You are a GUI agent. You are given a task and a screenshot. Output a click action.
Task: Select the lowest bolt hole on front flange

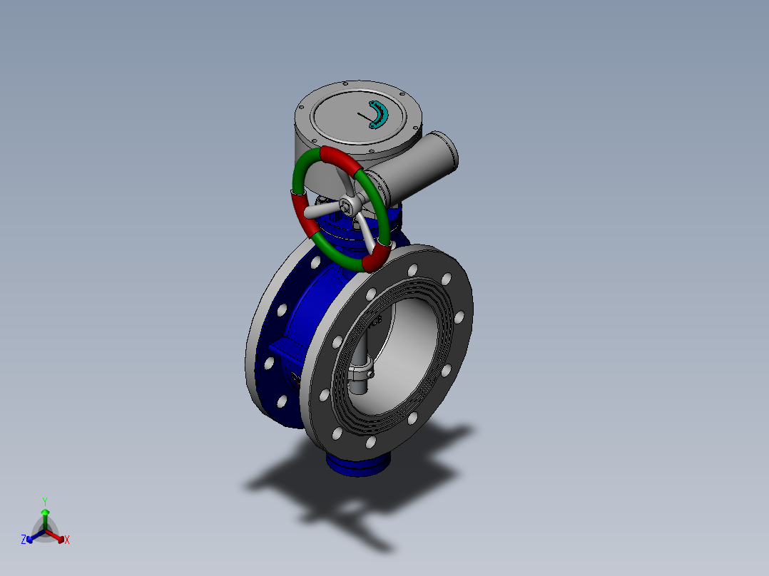click(x=371, y=442)
